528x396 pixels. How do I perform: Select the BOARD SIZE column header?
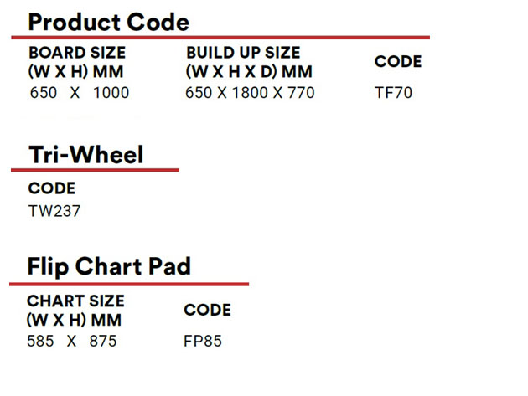(x=77, y=61)
